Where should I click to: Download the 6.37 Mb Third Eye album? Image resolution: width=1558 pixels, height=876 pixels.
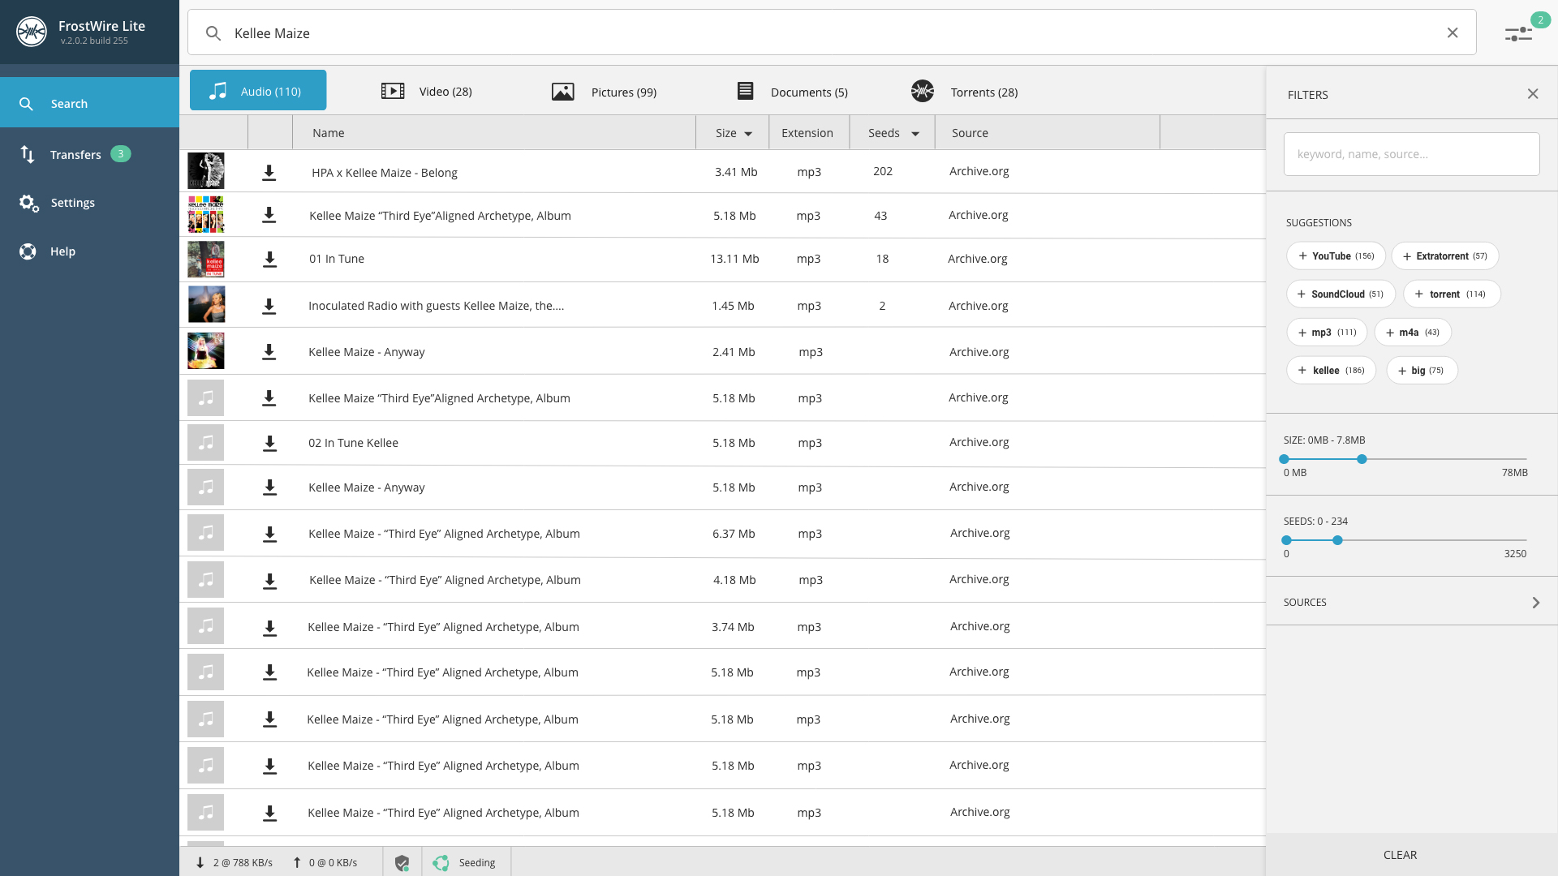pos(269,535)
